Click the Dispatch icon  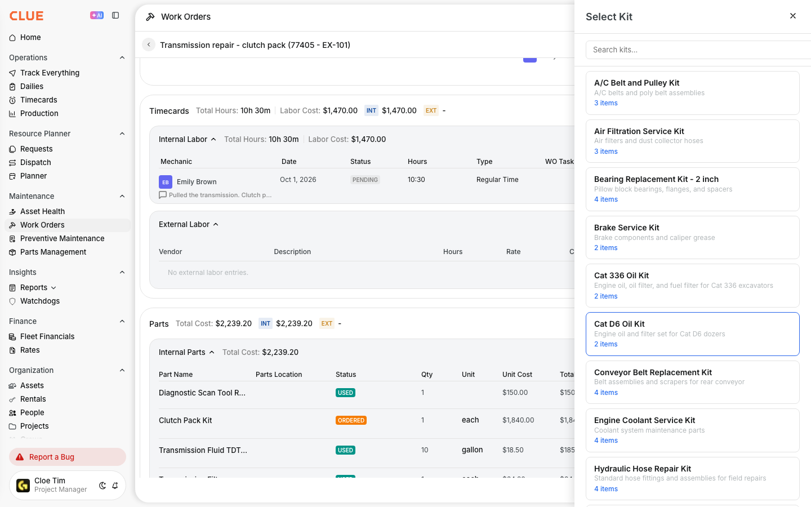(12, 163)
